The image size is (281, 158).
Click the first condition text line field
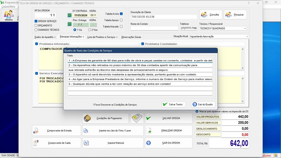140,60
